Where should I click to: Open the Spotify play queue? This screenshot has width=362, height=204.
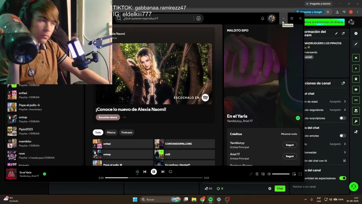257,174
